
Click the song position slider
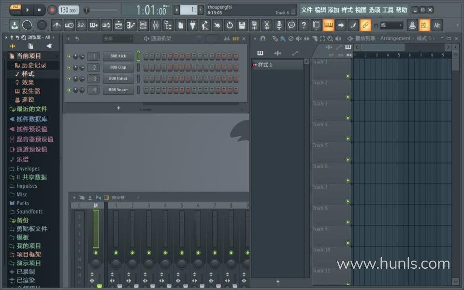[101, 10]
